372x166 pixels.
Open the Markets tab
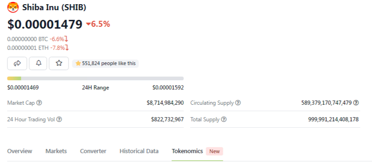click(x=56, y=151)
